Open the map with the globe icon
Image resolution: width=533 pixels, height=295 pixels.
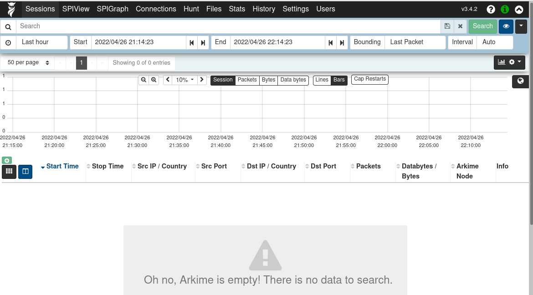pos(520,81)
